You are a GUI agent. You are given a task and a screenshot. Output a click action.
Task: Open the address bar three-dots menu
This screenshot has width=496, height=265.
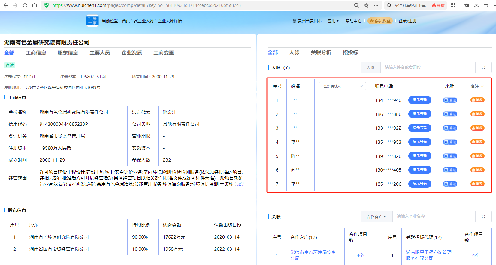(x=376, y=5)
